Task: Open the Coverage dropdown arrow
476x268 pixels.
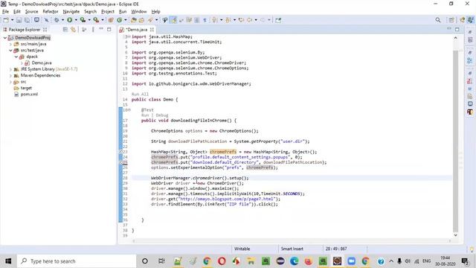Action: pos(89,20)
